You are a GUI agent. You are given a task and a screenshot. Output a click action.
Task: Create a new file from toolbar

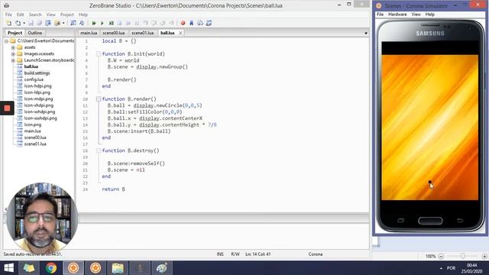(8, 23)
